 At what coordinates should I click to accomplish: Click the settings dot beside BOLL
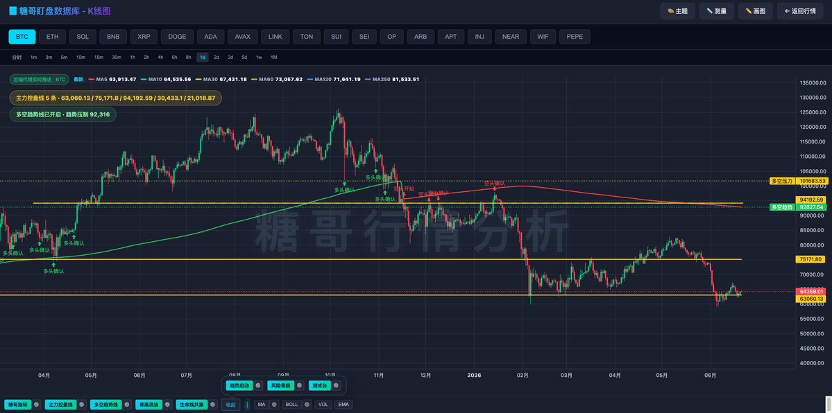click(x=308, y=405)
